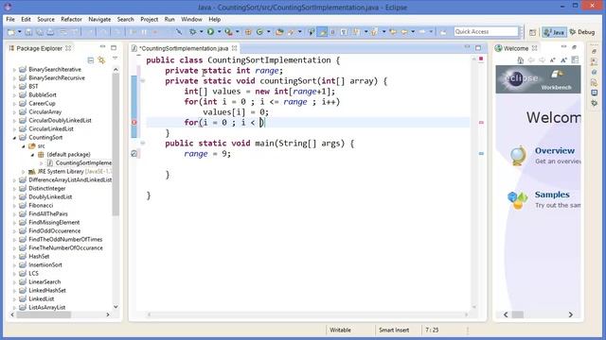Open the Samples link in Welcome
The height and width of the screenshot is (340, 606).
(552, 195)
